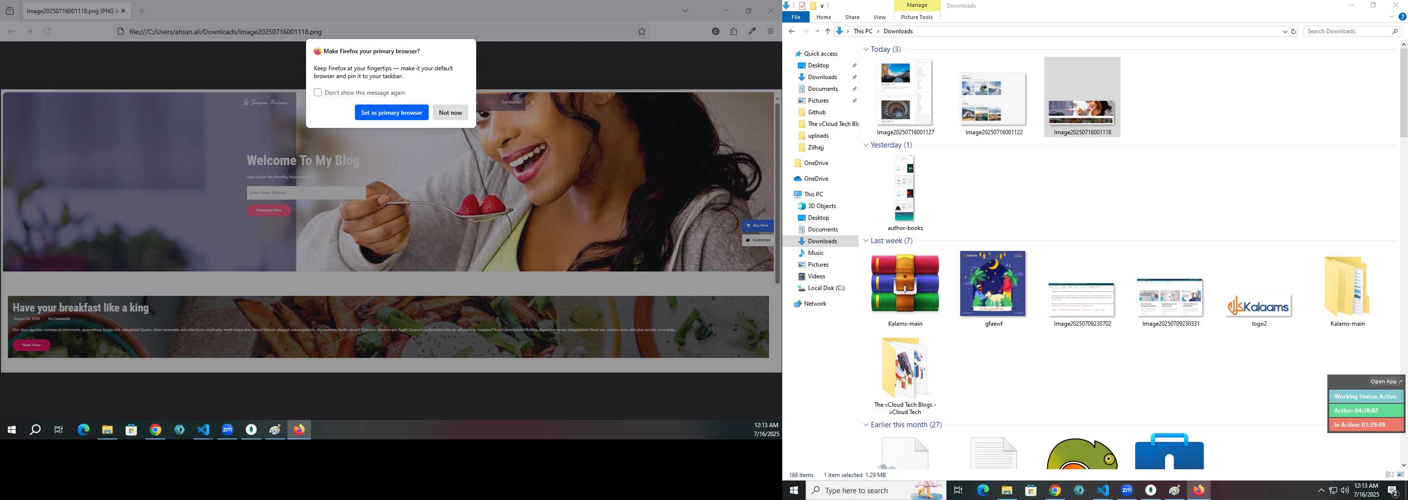
Task: Open Microsoft Store in taskbar beneath Firefox window
Action: (131, 430)
